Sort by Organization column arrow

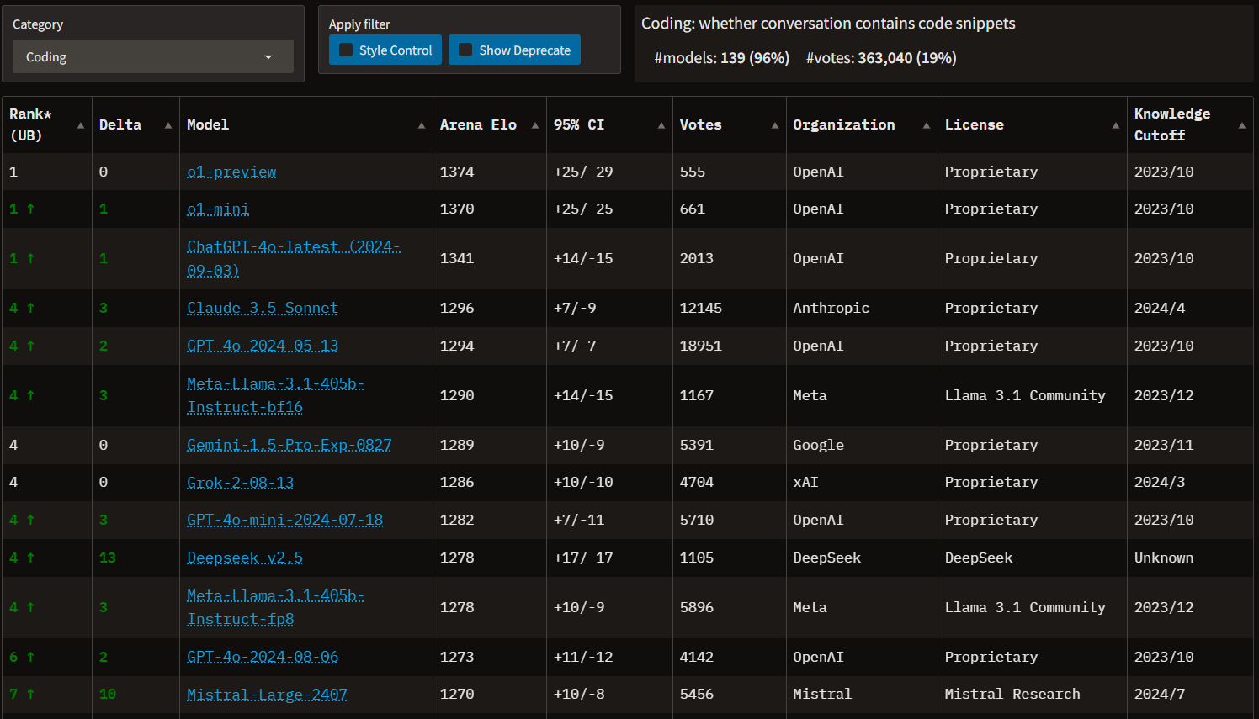click(x=927, y=125)
